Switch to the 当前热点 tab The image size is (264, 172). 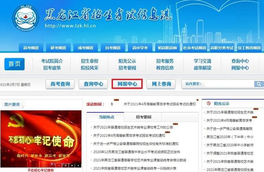tap(106, 117)
